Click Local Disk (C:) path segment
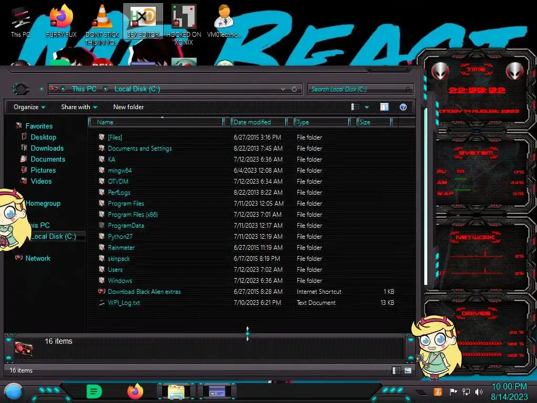The height and width of the screenshot is (403, 537). 137,89
